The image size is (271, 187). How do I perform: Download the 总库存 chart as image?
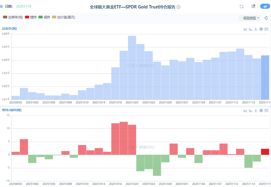click(256, 29)
